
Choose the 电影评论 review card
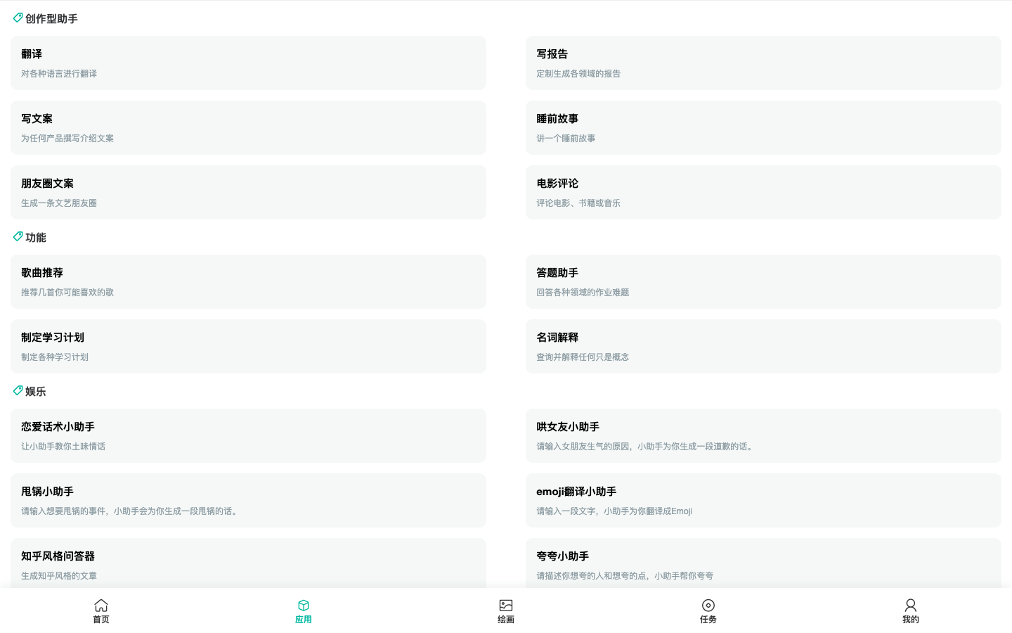(x=763, y=193)
